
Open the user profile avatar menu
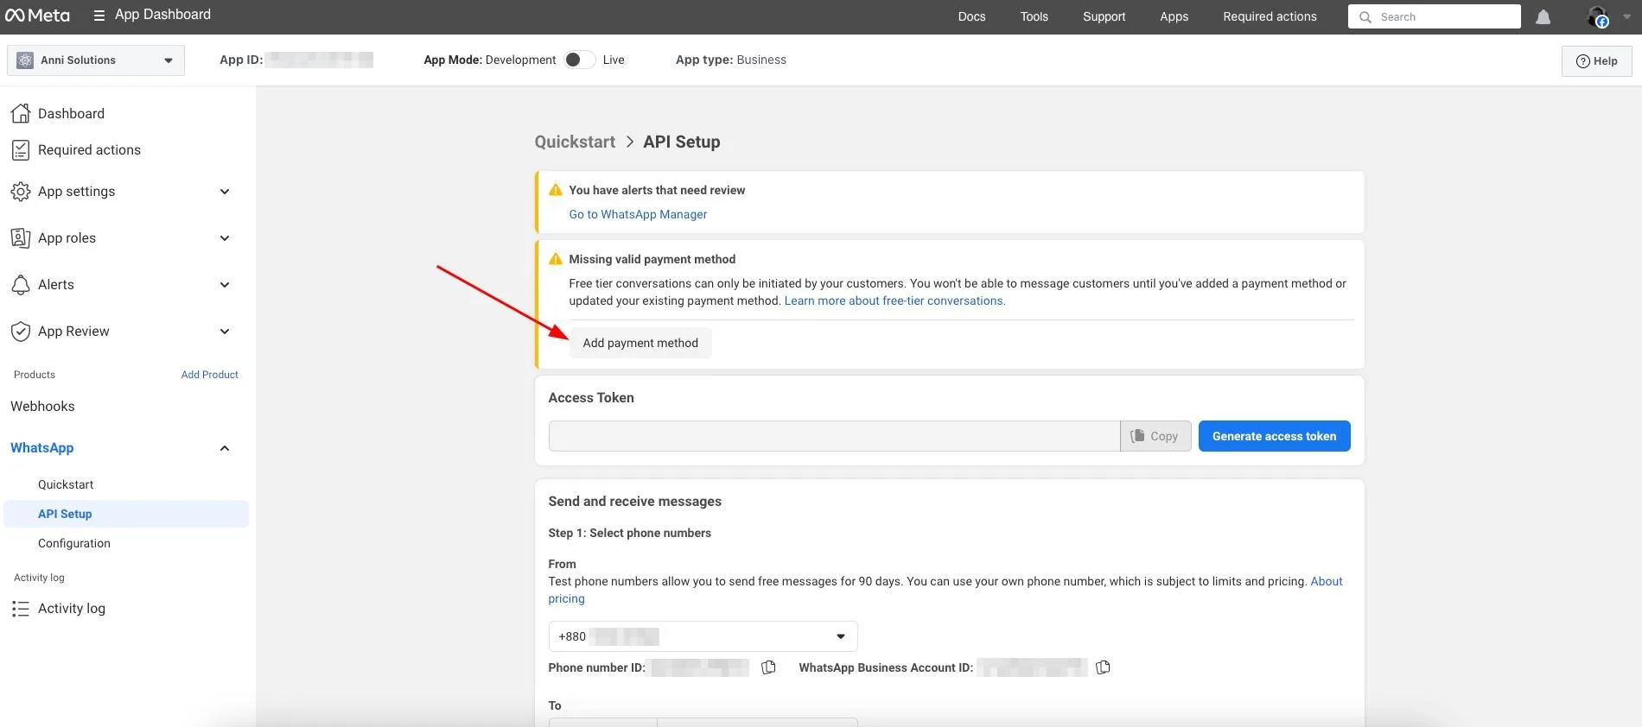click(1597, 16)
